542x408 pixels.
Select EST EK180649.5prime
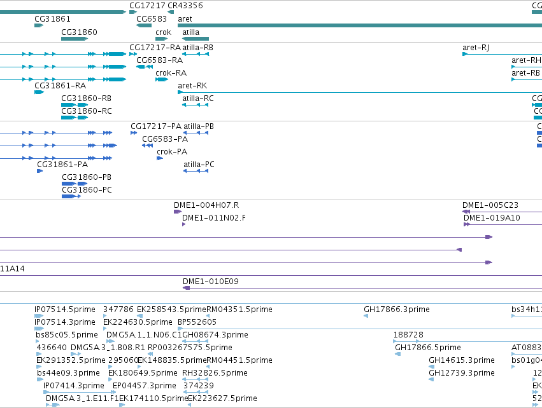pos(110,379)
